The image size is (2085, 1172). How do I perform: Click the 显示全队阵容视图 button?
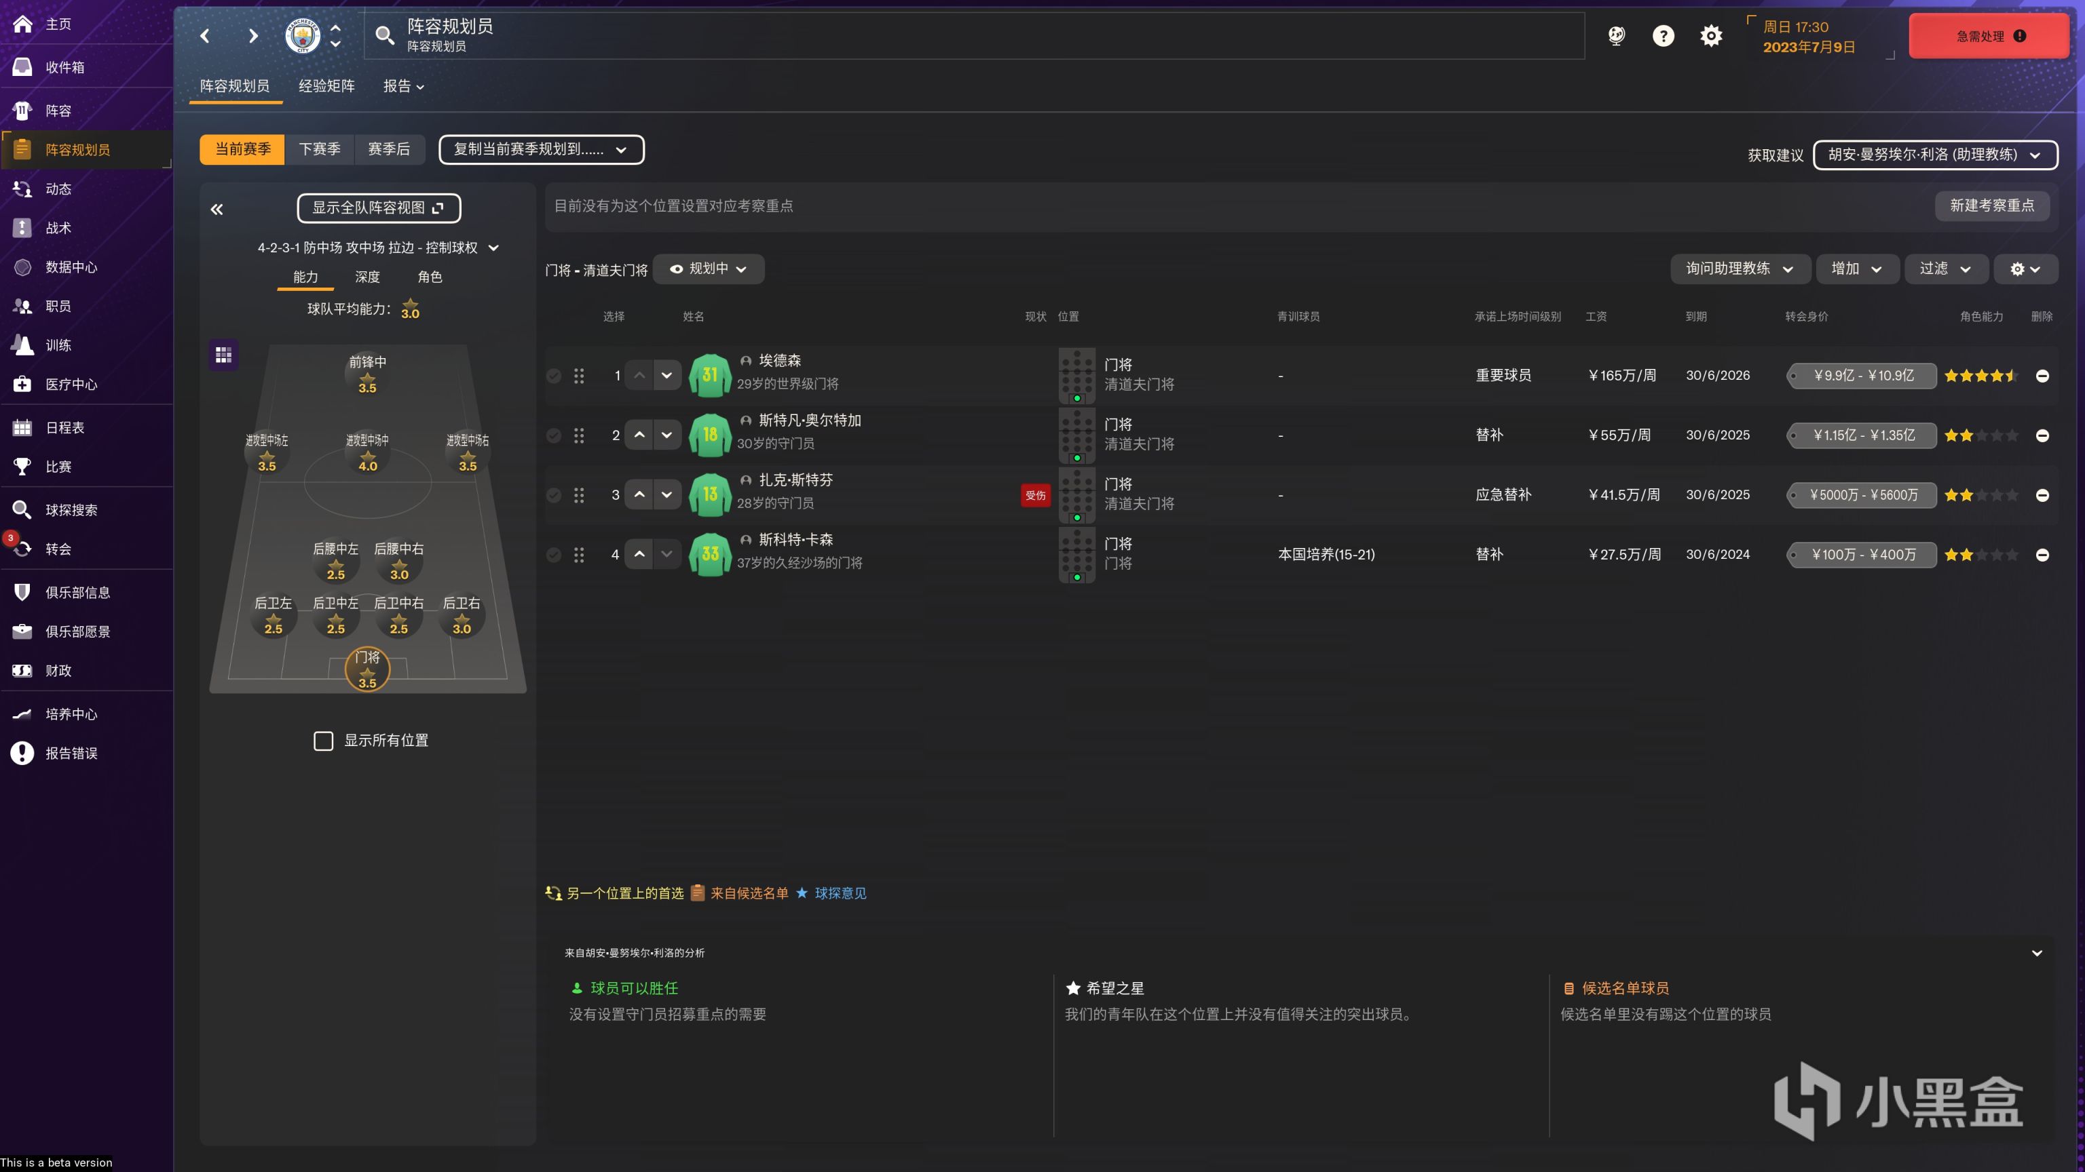click(379, 208)
